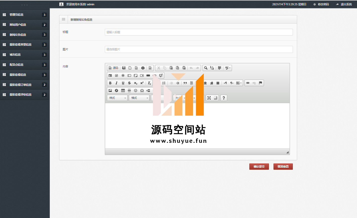The image size is (357, 218).
Task: Insert an image with Image icon
Action: coord(110,91)
